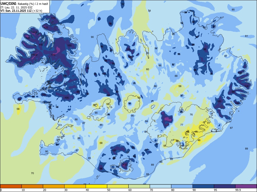
Task: Click the '20' legend tick label
Action: [x=44, y=190]
